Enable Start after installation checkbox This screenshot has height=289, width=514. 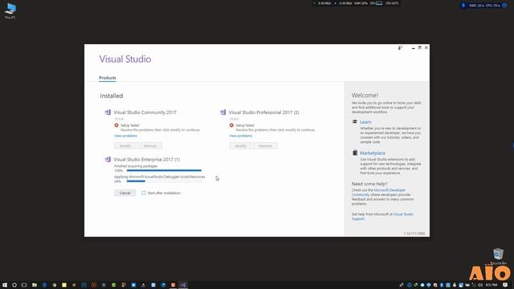[143, 193]
